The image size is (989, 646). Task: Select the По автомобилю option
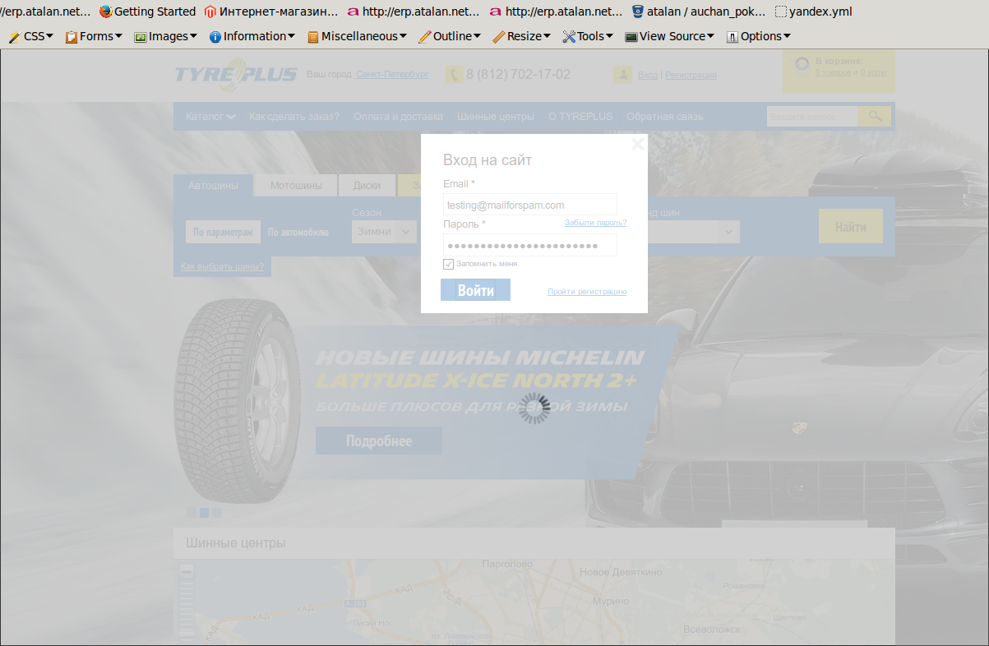[298, 233]
